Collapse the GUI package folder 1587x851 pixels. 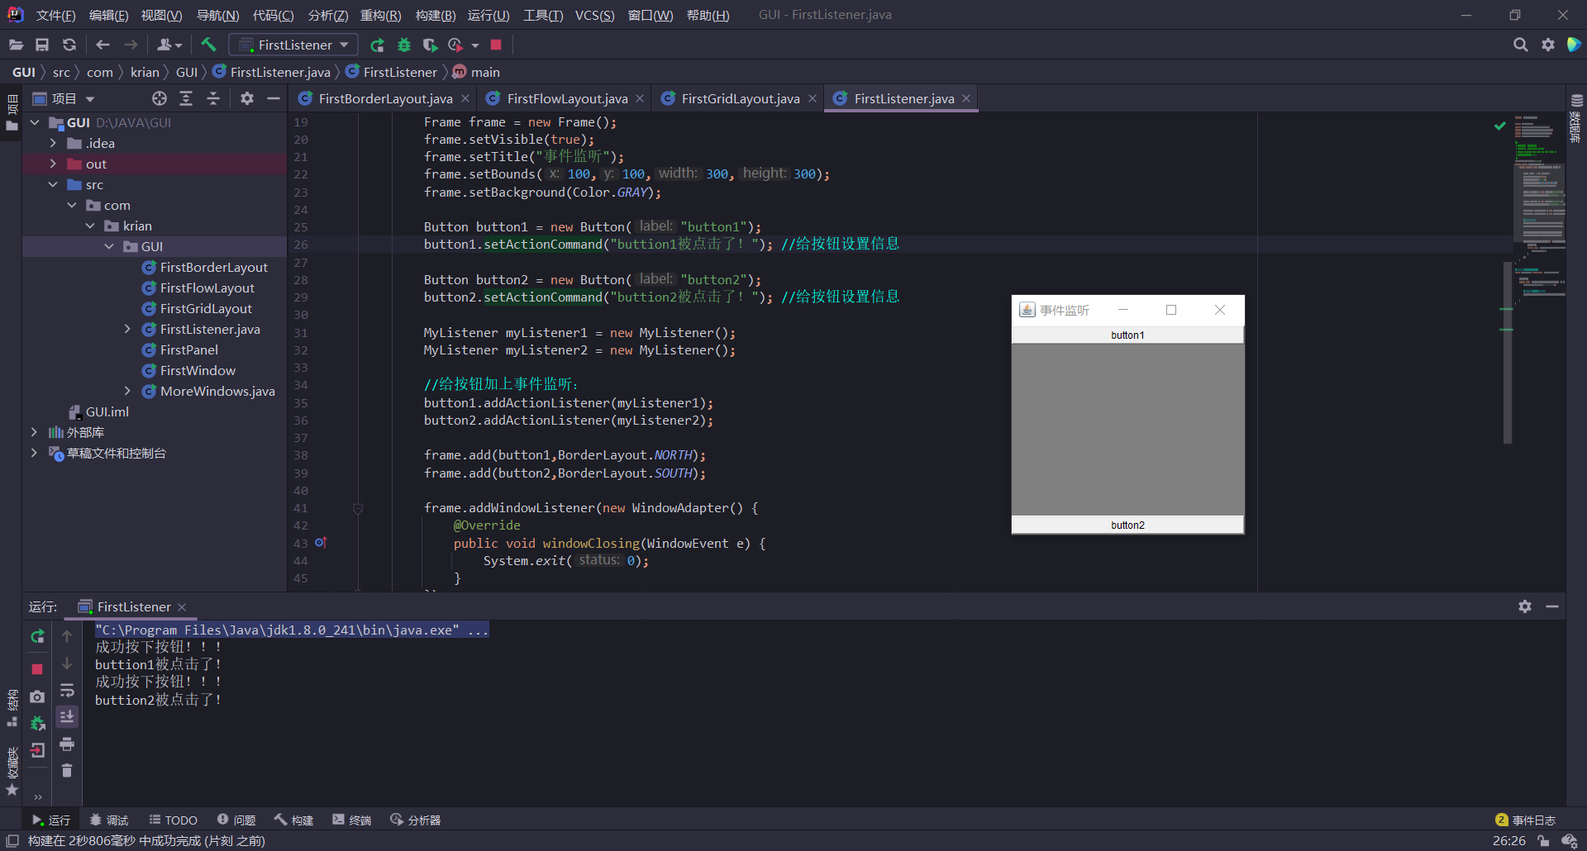[108, 246]
